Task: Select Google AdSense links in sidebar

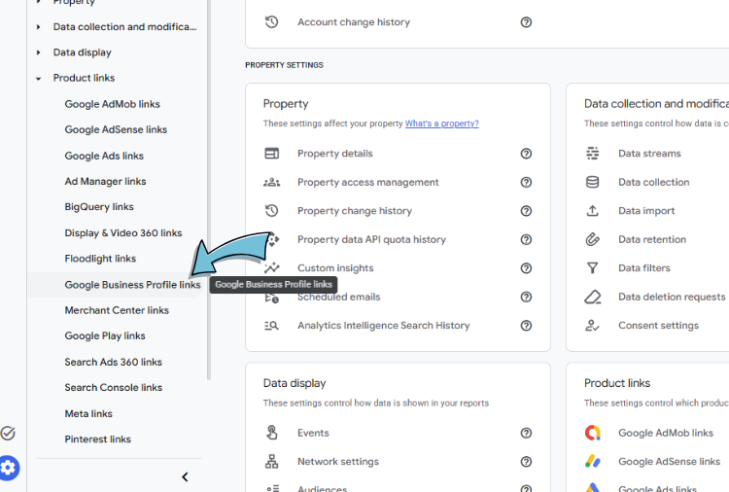Action: 116,129
